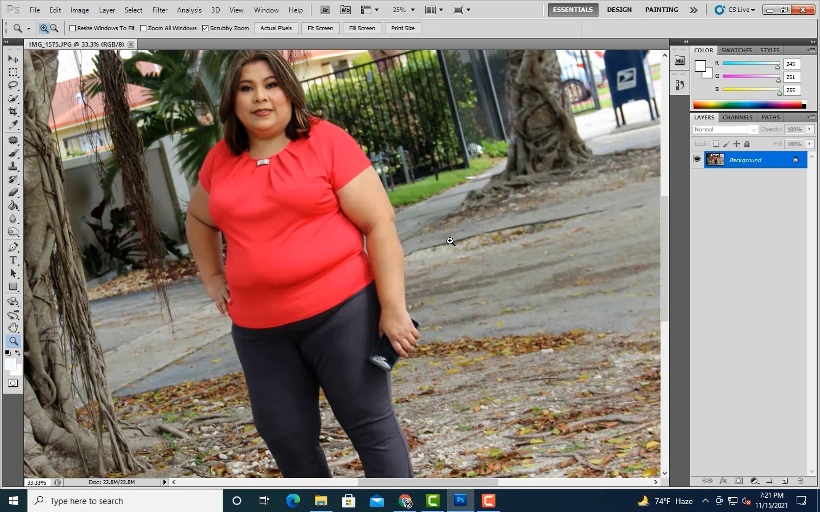Select the Crop tool
This screenshot has width=820, height=512.
coord(13,112)
